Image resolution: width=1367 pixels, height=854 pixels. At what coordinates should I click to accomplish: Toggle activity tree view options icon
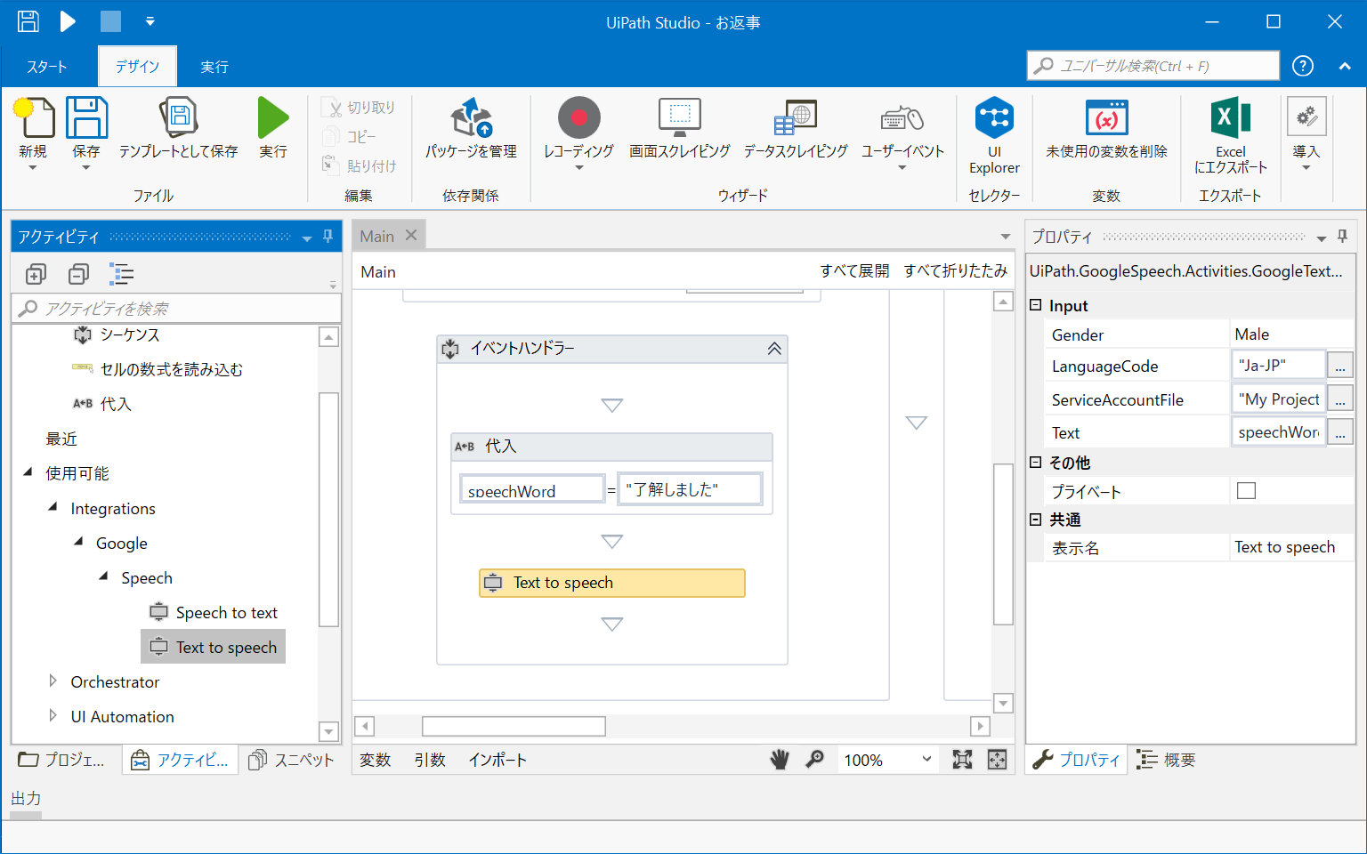tap(121, 274)
